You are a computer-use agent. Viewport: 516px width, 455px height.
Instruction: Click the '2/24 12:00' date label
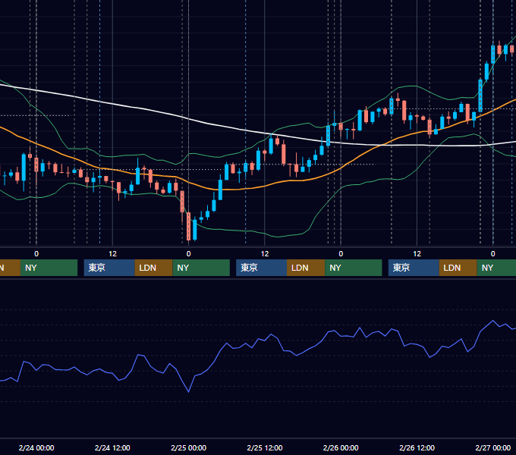(112, 447)
